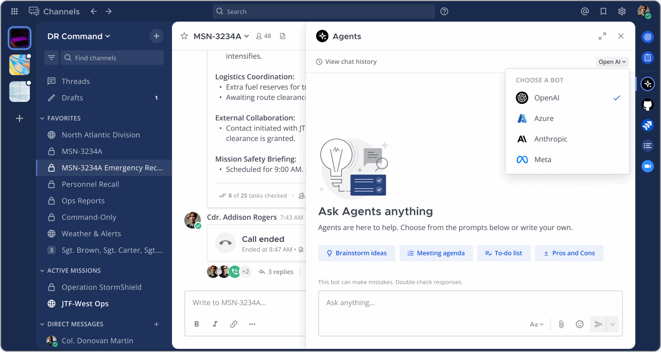Collapse the DIRECT MESSAGES category
The height and width of the screenshot is (352, 661).
[x=72, y=324]
